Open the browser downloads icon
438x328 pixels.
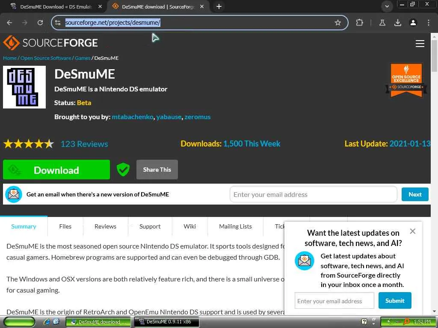[x=398, y=23]
